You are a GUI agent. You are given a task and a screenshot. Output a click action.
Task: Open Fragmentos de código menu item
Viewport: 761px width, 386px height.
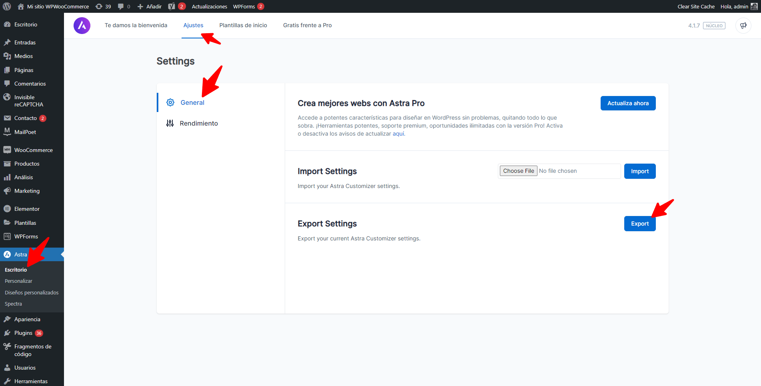point(32,350)
